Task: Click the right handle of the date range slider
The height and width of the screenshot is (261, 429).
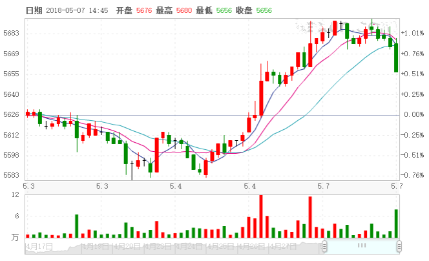Action: [x=399, y=245]
